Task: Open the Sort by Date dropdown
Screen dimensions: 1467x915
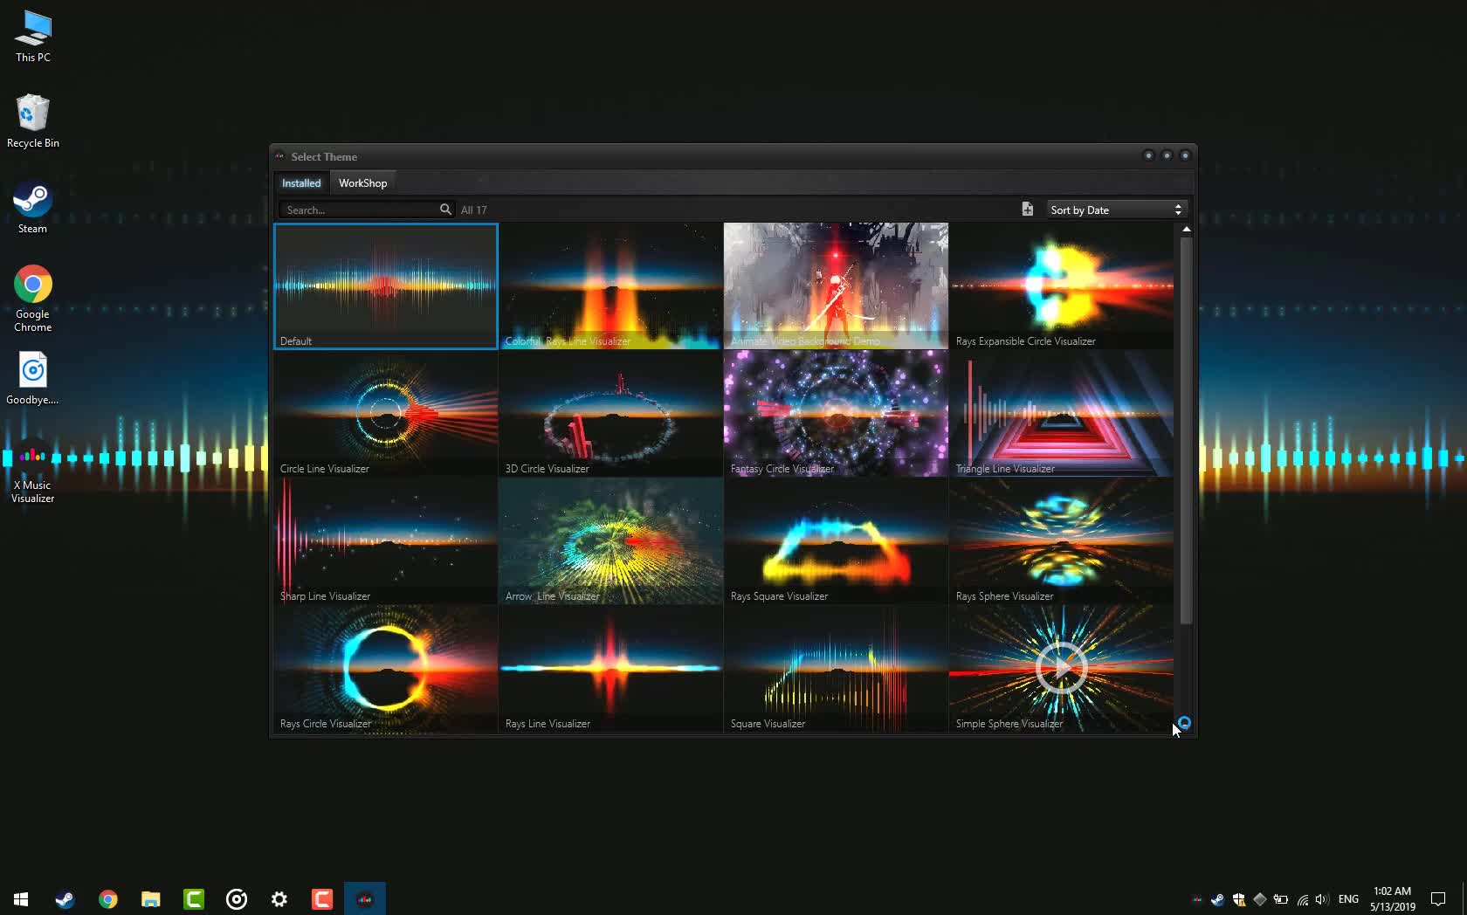Action: (x=1115, y=210)
